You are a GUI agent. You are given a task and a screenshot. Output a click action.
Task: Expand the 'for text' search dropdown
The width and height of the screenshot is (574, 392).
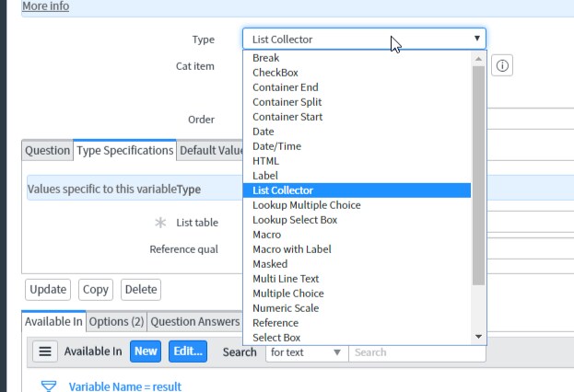point(306,352)
